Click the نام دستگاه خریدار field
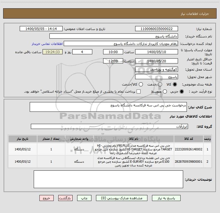The image size is (220, 213). point(114,36)
